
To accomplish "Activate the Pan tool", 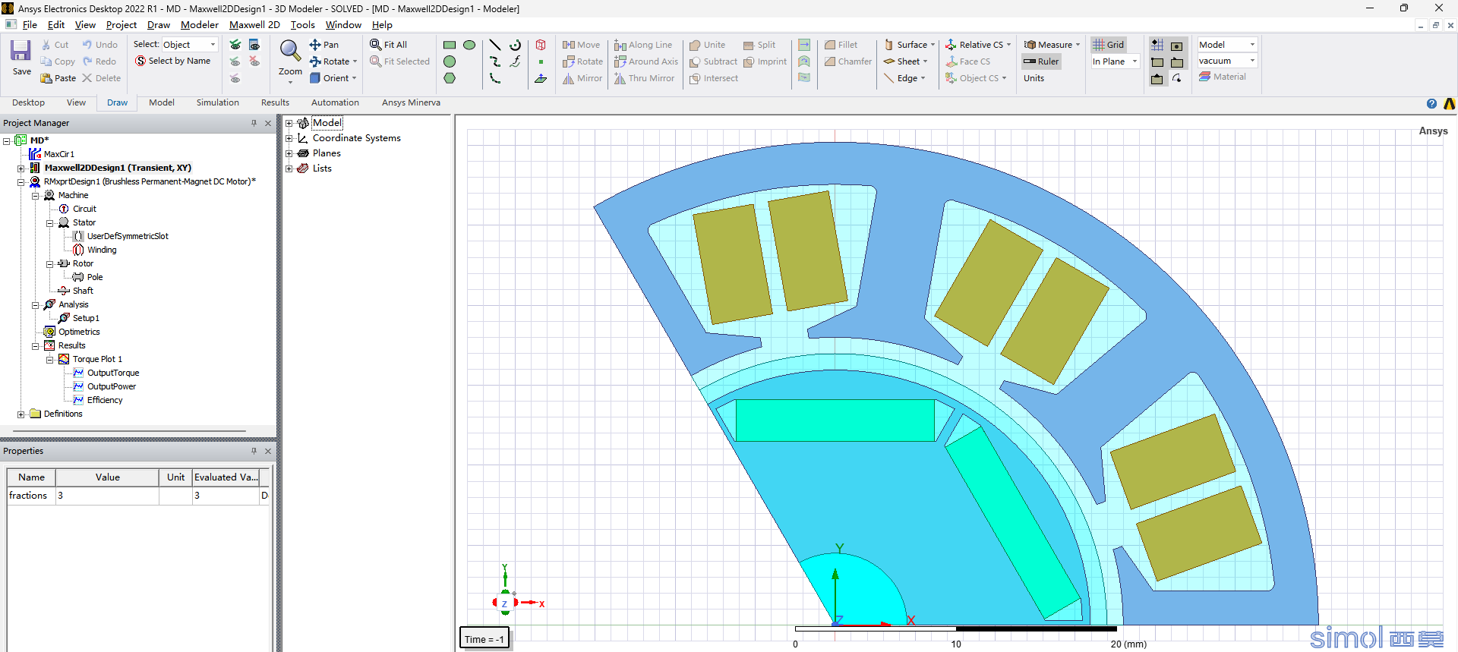I will (x=324, y=45).
